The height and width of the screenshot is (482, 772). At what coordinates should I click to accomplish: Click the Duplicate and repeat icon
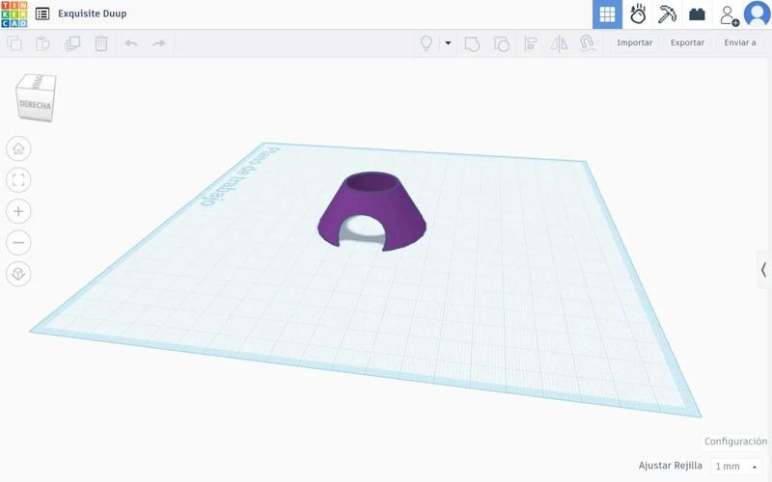71,43
